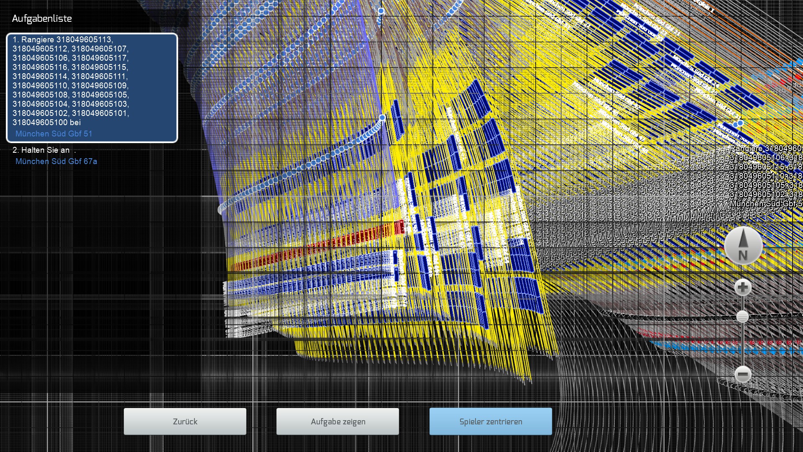The height and width of the screenshot is (452, 803).
Task: Click wagon number 318049605100 in task text
Action: click(x=40, y=123)
